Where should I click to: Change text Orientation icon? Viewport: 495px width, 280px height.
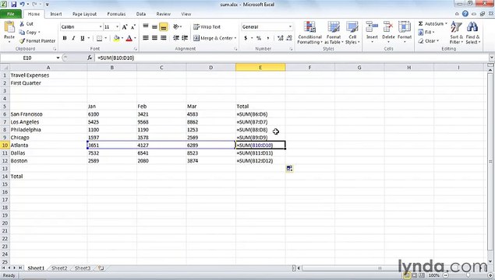click(176, 26)
